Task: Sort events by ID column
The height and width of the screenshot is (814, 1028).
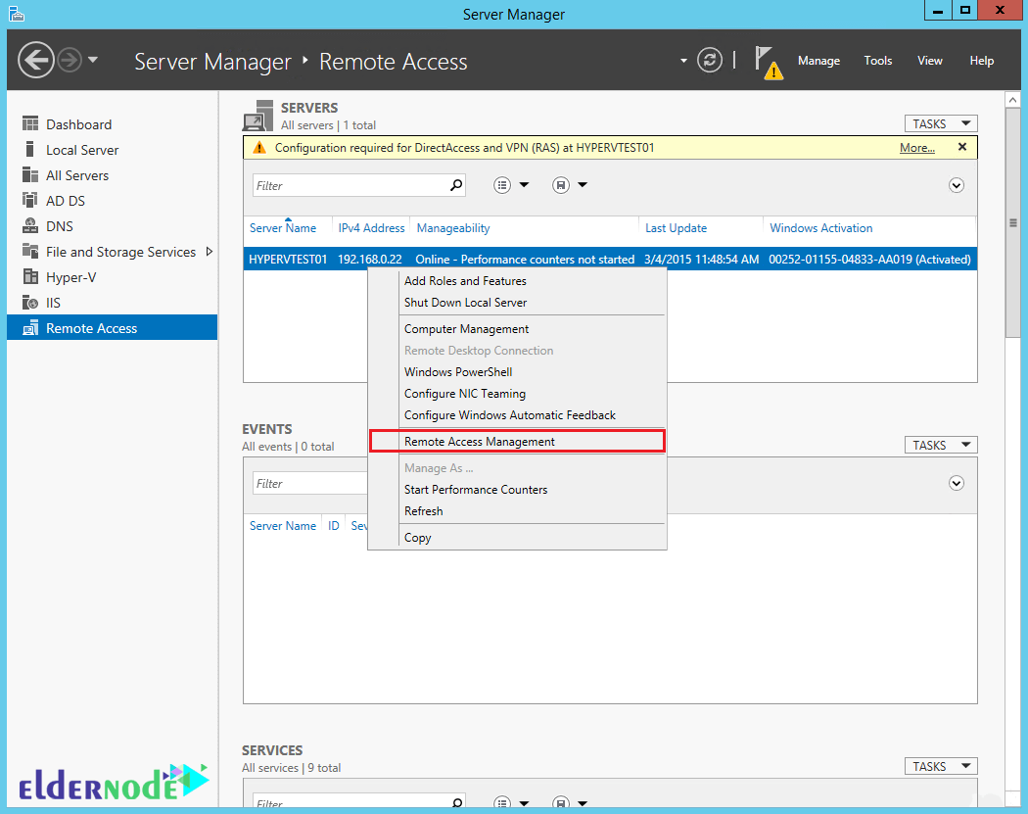Action: [x=333, y=525]
